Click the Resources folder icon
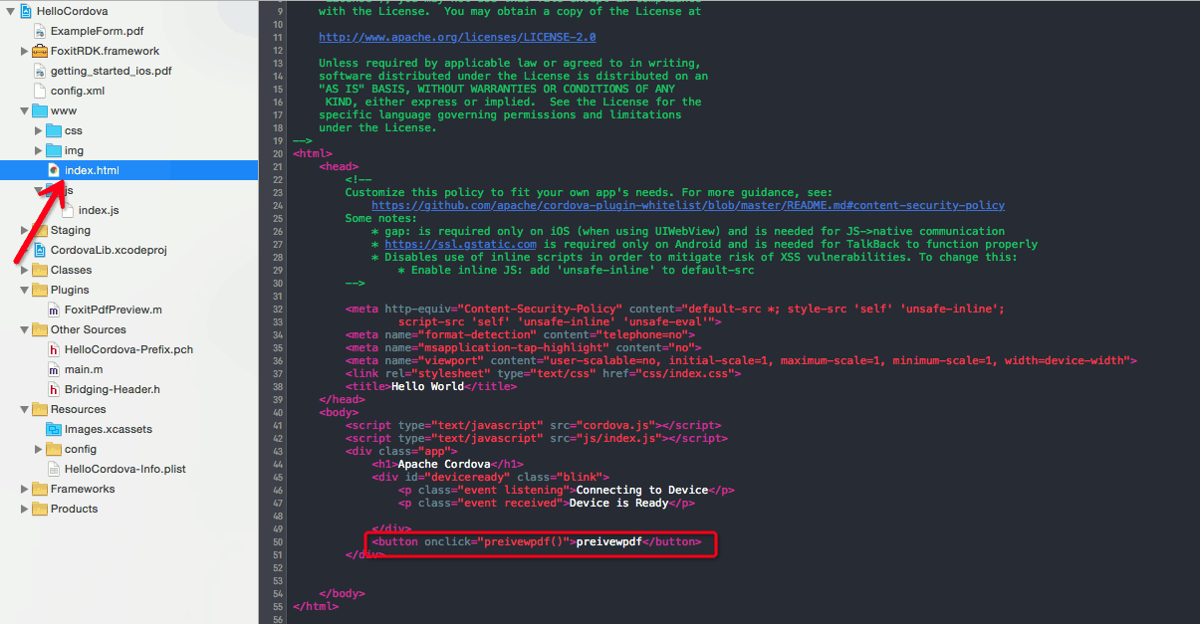Image resolution: width=1200 pixels, height=624 pixels. click(39, 409)
